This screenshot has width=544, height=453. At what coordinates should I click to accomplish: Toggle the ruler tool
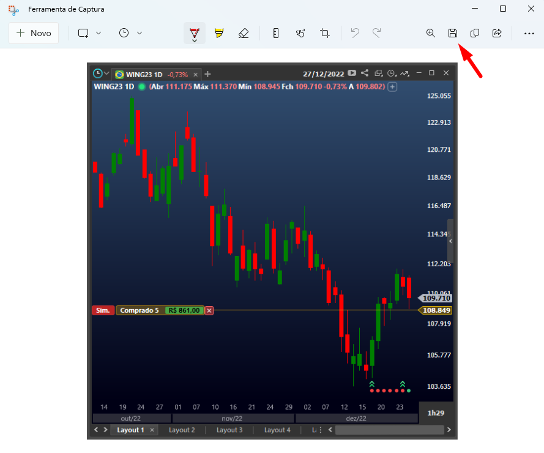276,33
